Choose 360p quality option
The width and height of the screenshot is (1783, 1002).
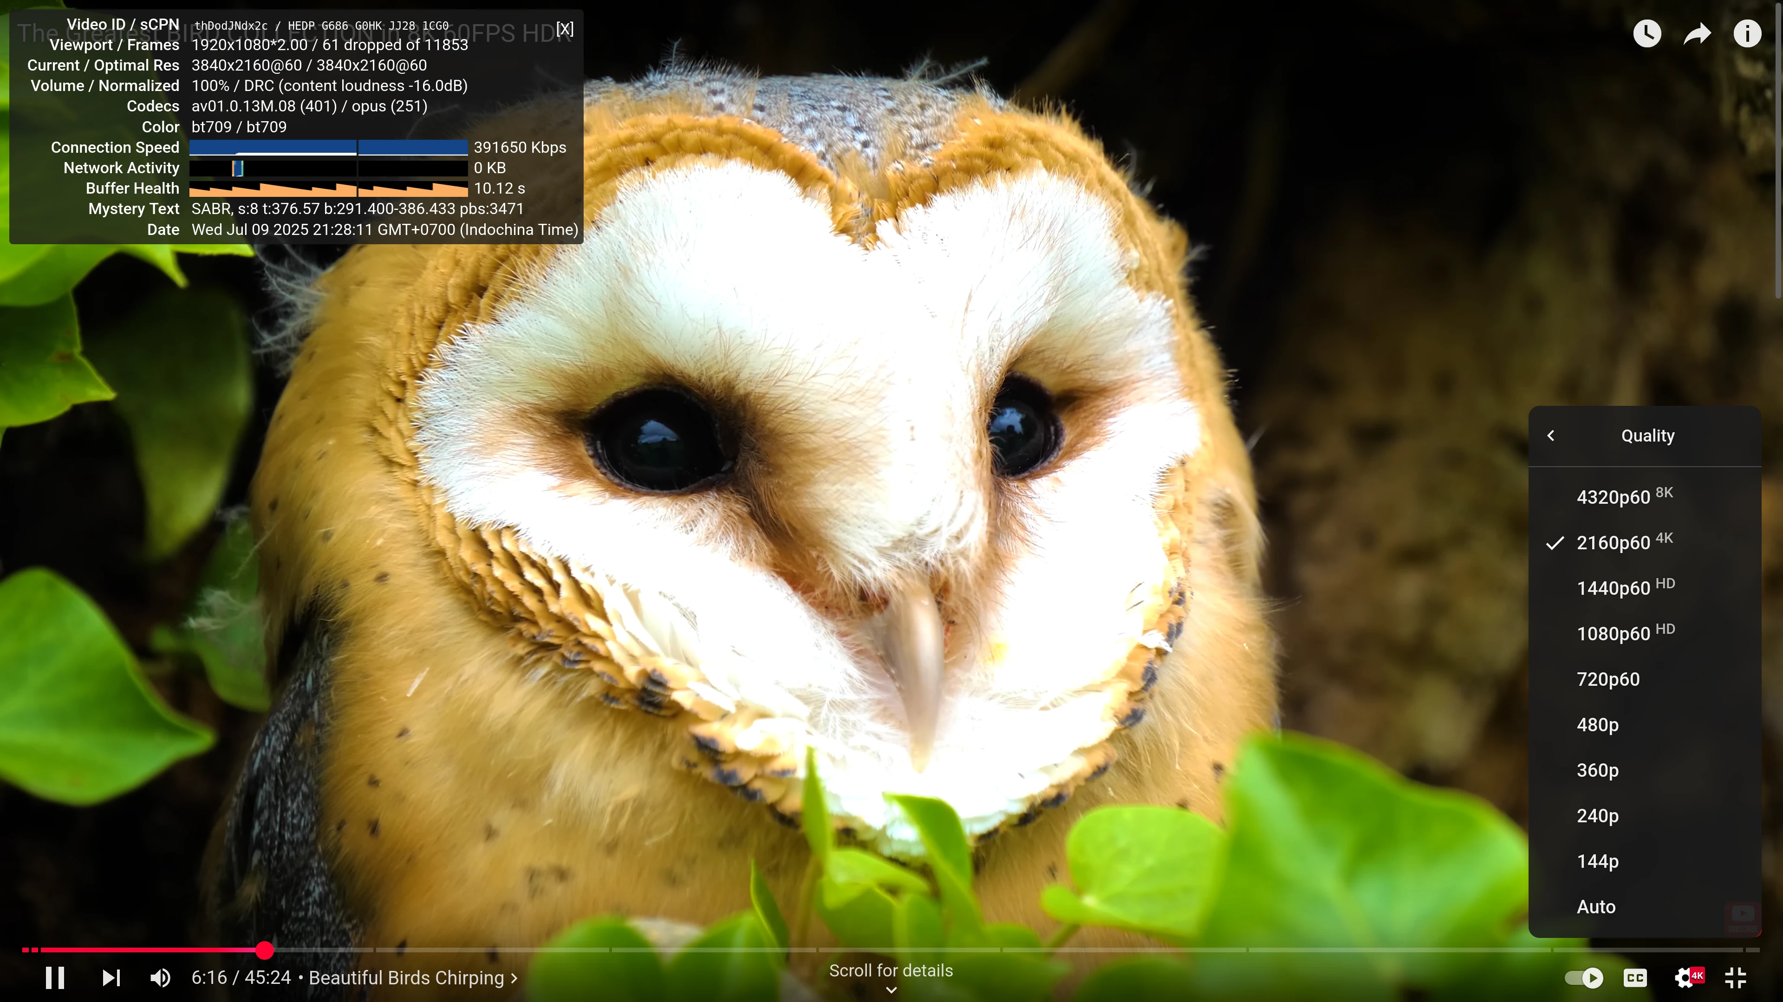(1645, 770)
